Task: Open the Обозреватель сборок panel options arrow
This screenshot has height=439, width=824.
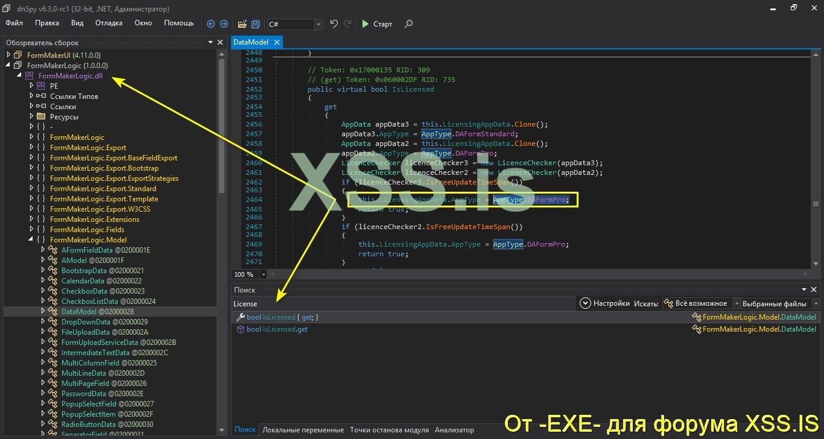Action: click(x=211, y=42)
